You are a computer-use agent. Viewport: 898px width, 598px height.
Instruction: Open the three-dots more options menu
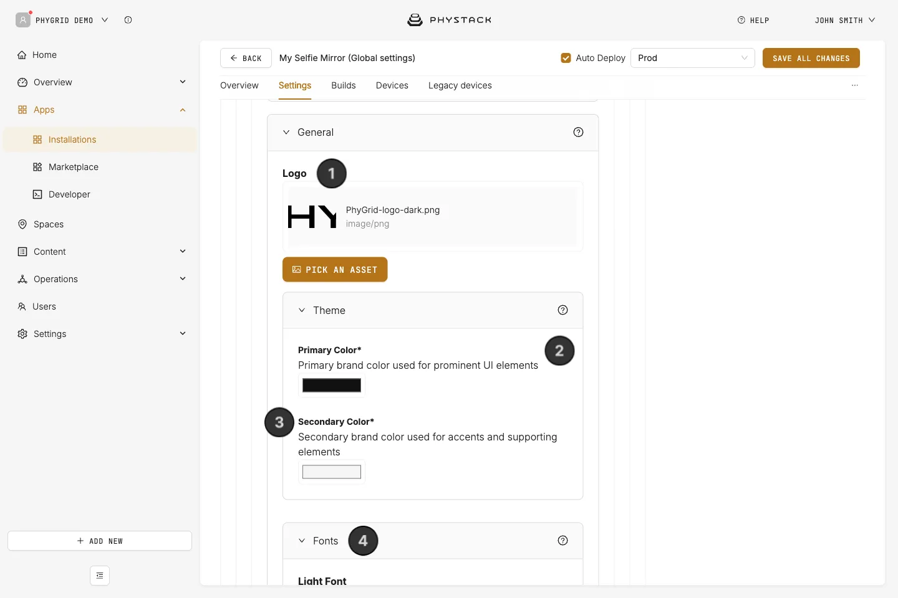[x=855, y=85]
